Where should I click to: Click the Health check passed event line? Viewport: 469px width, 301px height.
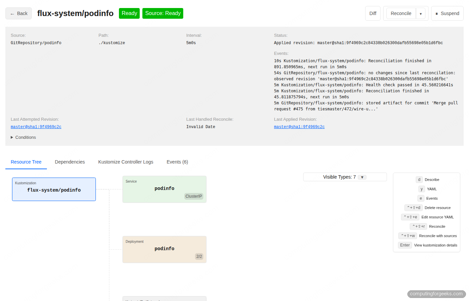click(363, 85)
